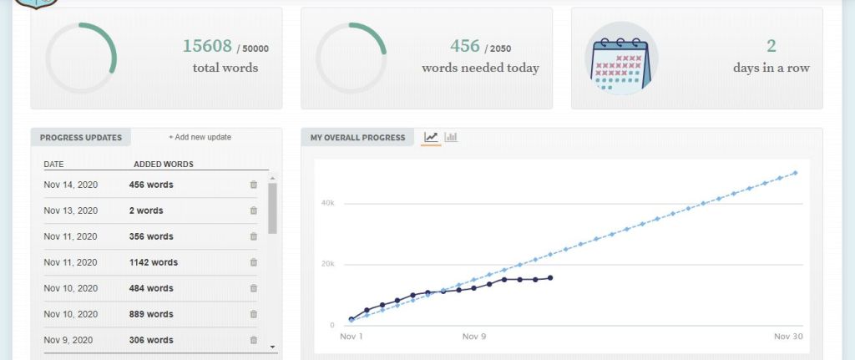Image resolution: width=855 pixels, height=360 pixels.
Task: Click the progress list scrollbar thumb
Action: tap(272, 208)
